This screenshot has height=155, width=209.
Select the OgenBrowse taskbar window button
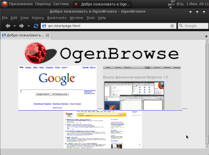point(102,4)
